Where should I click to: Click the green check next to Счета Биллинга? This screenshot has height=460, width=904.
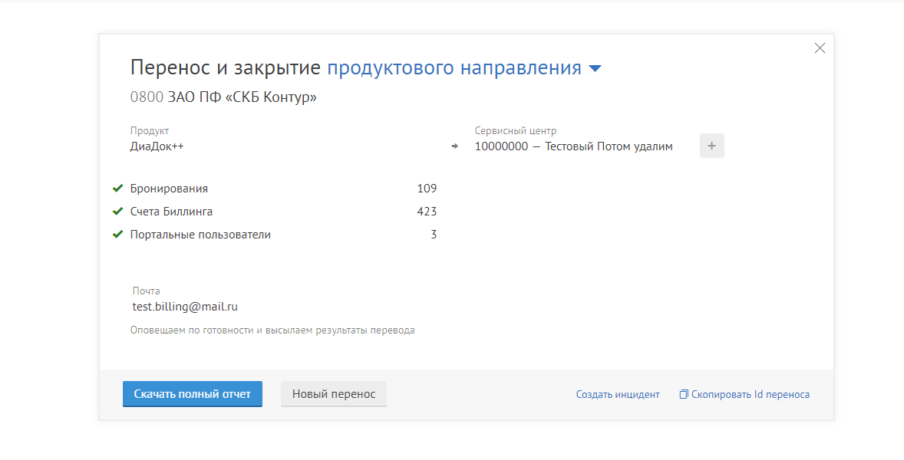coord(117,212)
